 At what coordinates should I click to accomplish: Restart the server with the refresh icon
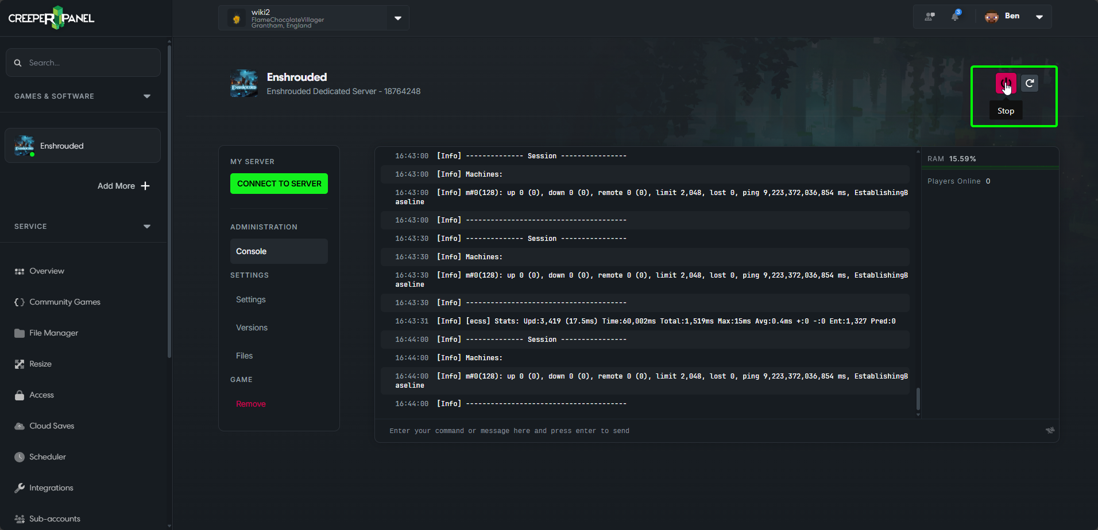click(x=1030, y=83)
